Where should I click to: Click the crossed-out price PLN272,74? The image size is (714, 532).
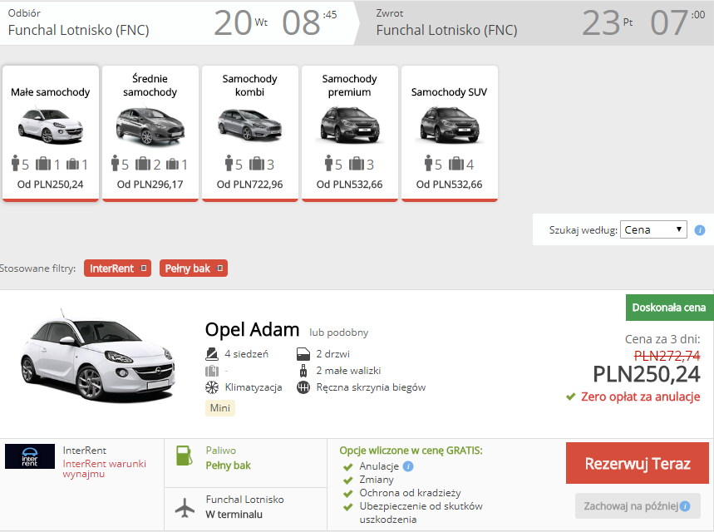pyautogui.click(x=667, y=356)
